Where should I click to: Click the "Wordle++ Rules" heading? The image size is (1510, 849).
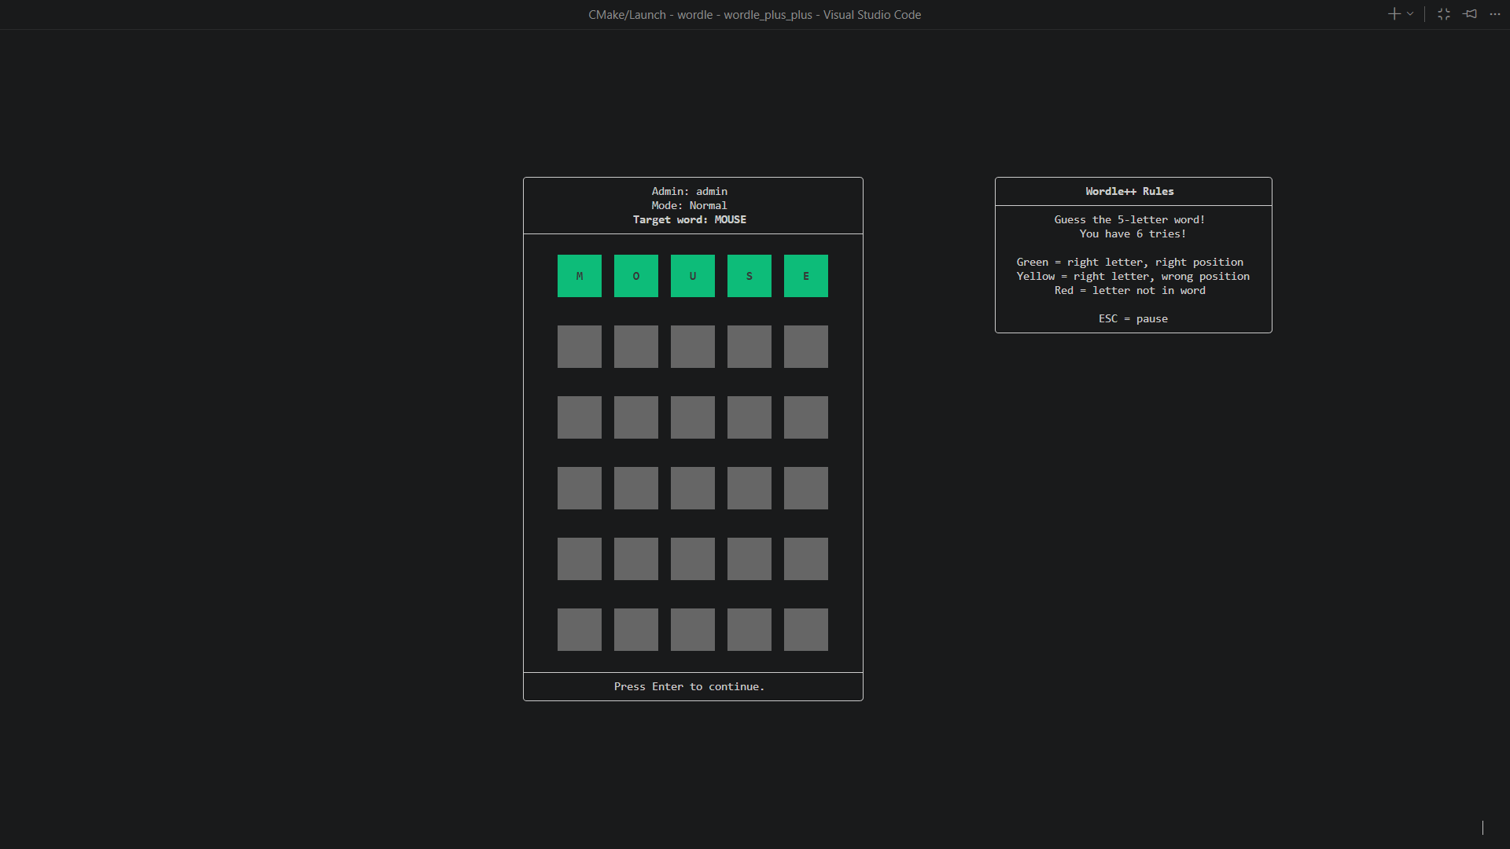click(1129, 192)
